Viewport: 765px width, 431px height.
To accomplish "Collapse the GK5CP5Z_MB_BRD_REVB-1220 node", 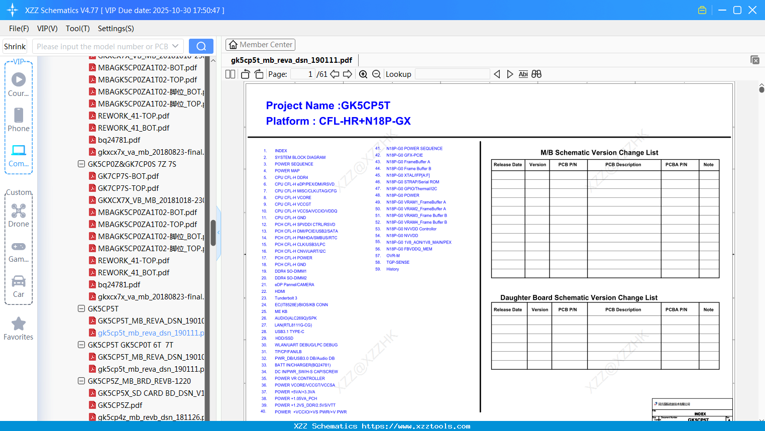I will (81, 381).
